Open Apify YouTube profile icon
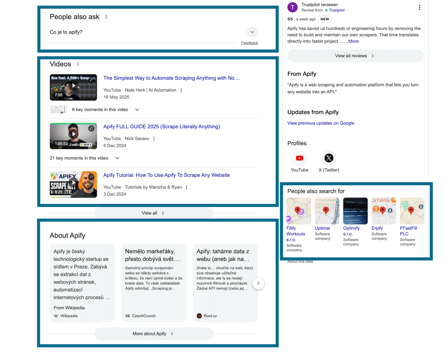The image size is (444, 356). [299, 158]
